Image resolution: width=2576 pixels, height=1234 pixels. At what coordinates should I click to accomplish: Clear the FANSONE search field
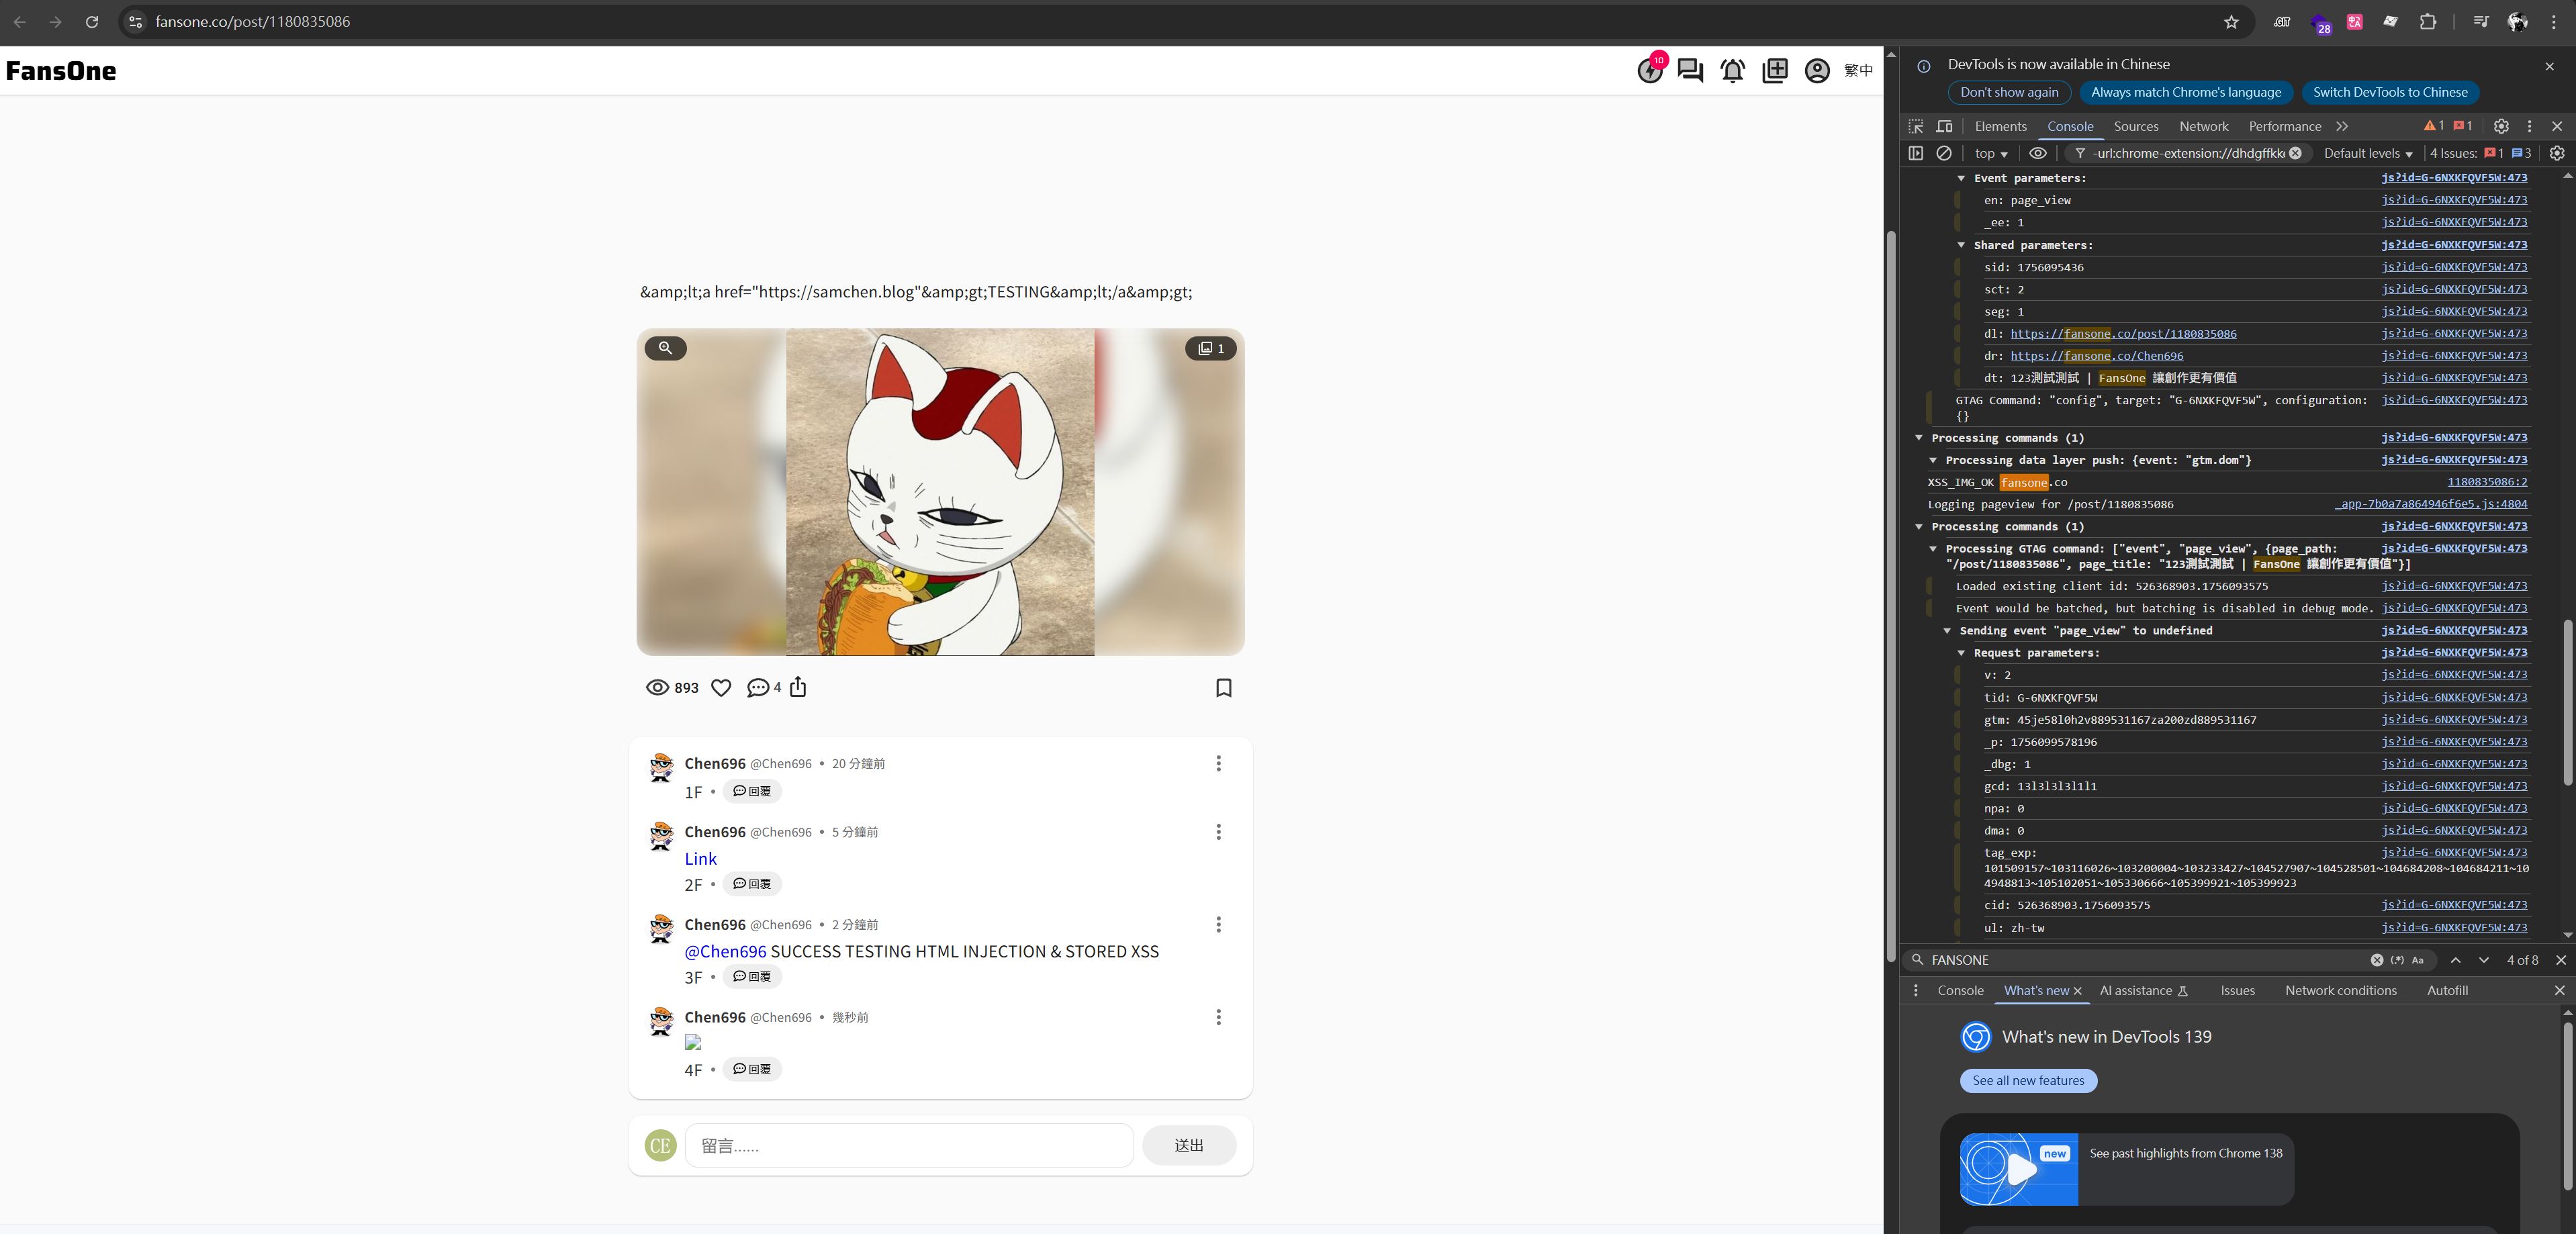(2377, 960)
